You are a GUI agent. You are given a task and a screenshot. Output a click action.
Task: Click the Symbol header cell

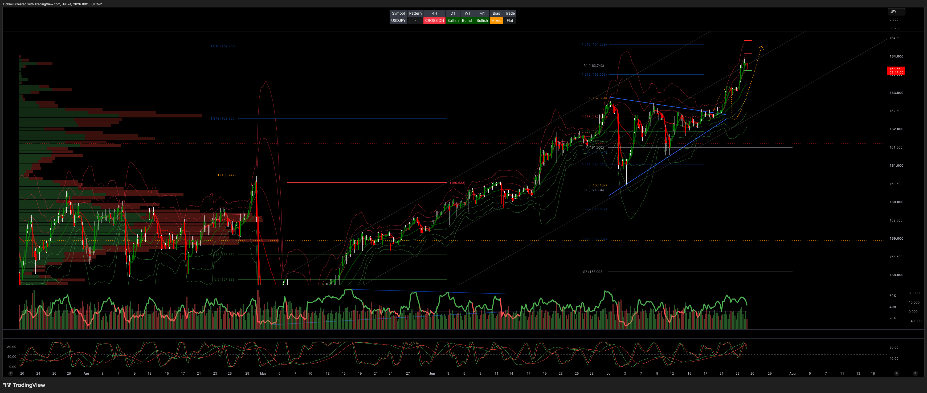click(x=398, y=13)
